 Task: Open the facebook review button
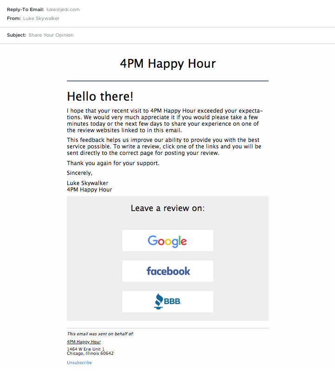(167, 271)
